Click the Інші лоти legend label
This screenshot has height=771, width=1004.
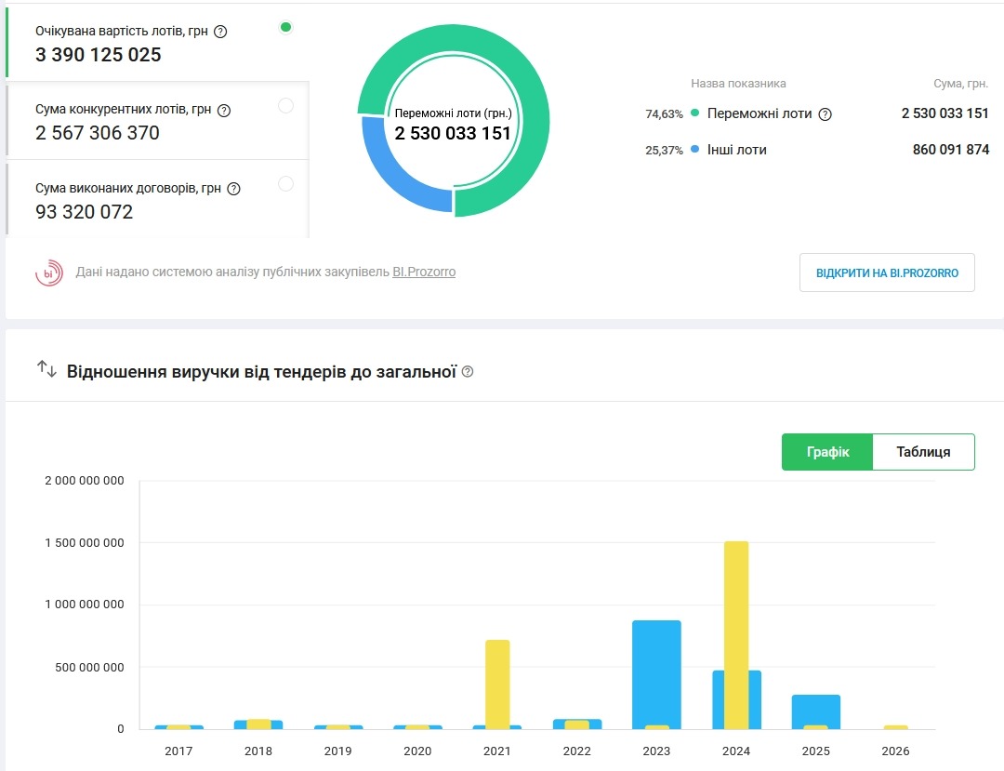coord(736,150)
